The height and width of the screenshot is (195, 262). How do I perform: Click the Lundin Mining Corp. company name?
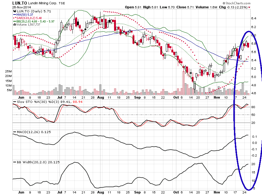click(43, 3)
